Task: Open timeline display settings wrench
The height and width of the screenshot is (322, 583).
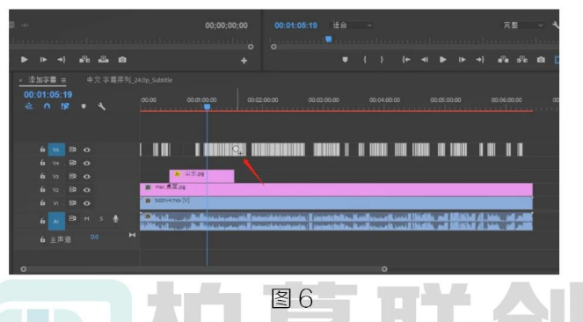Action: pos(101,106)
